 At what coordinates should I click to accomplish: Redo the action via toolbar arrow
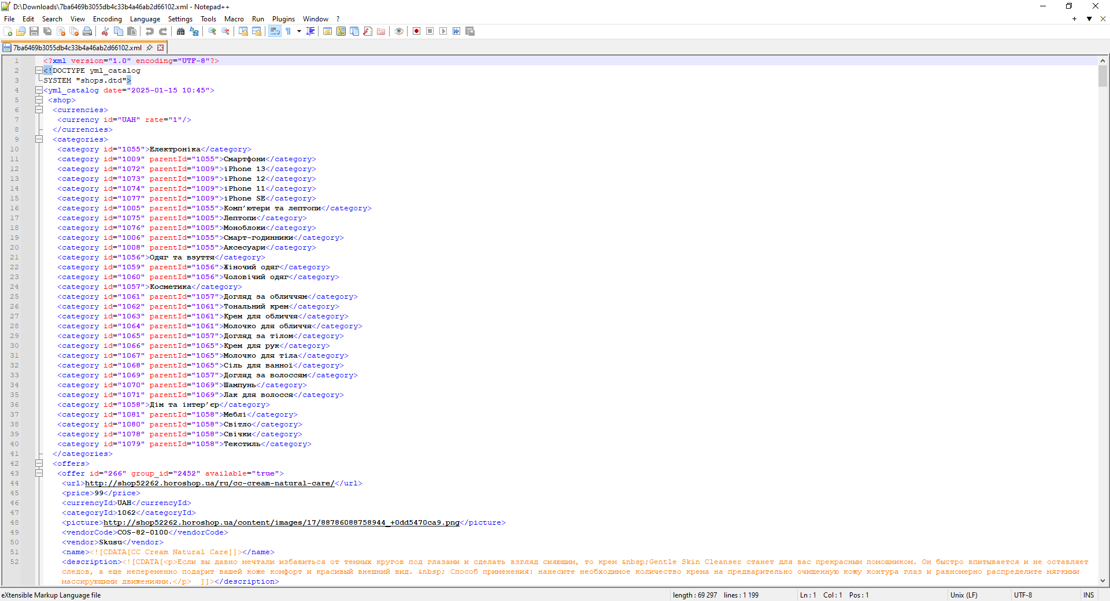click(163, 31)
